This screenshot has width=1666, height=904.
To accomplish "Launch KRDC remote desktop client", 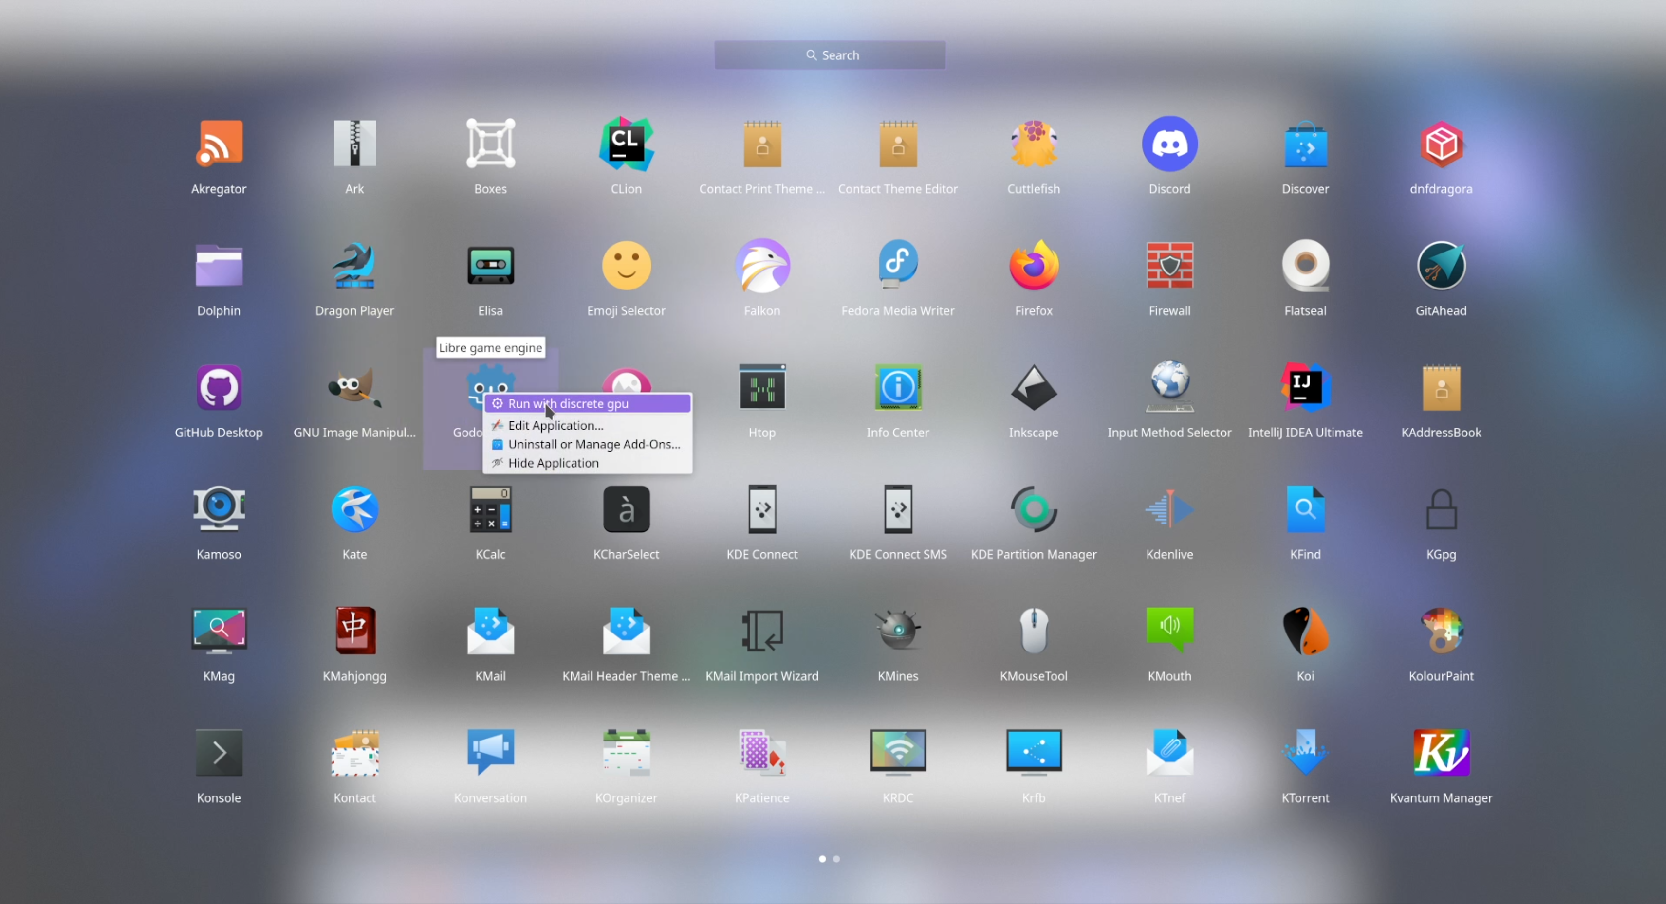I will (898, 753).
